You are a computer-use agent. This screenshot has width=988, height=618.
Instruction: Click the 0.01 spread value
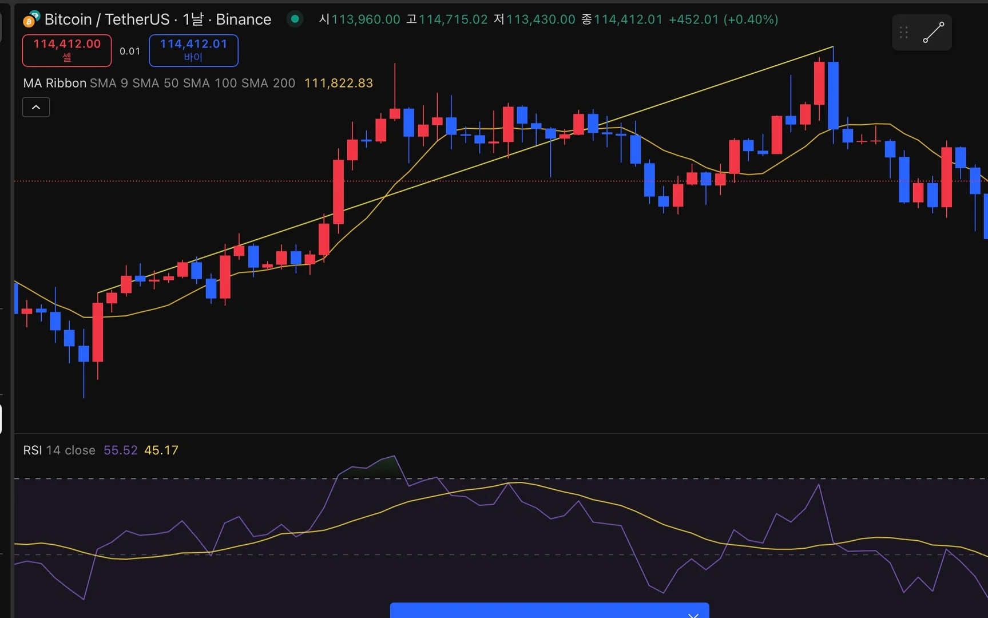(x=130, y=51)
